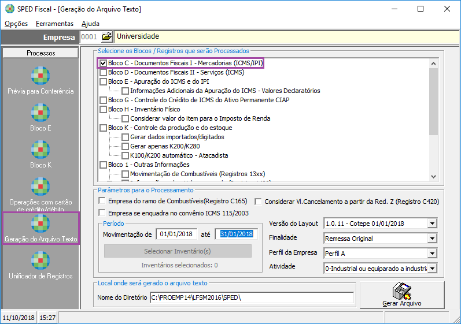Open the Perfil da Empresa dropdown
Viewport: 461px width, 324px height.
click(432, 254)
